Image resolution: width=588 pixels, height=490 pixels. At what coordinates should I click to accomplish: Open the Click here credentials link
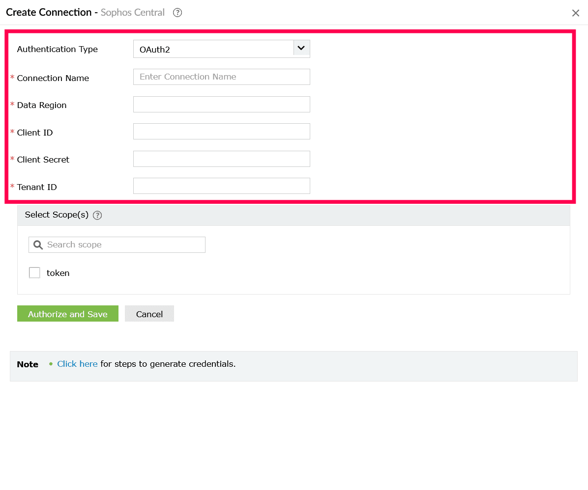click(x=77, y=364)
